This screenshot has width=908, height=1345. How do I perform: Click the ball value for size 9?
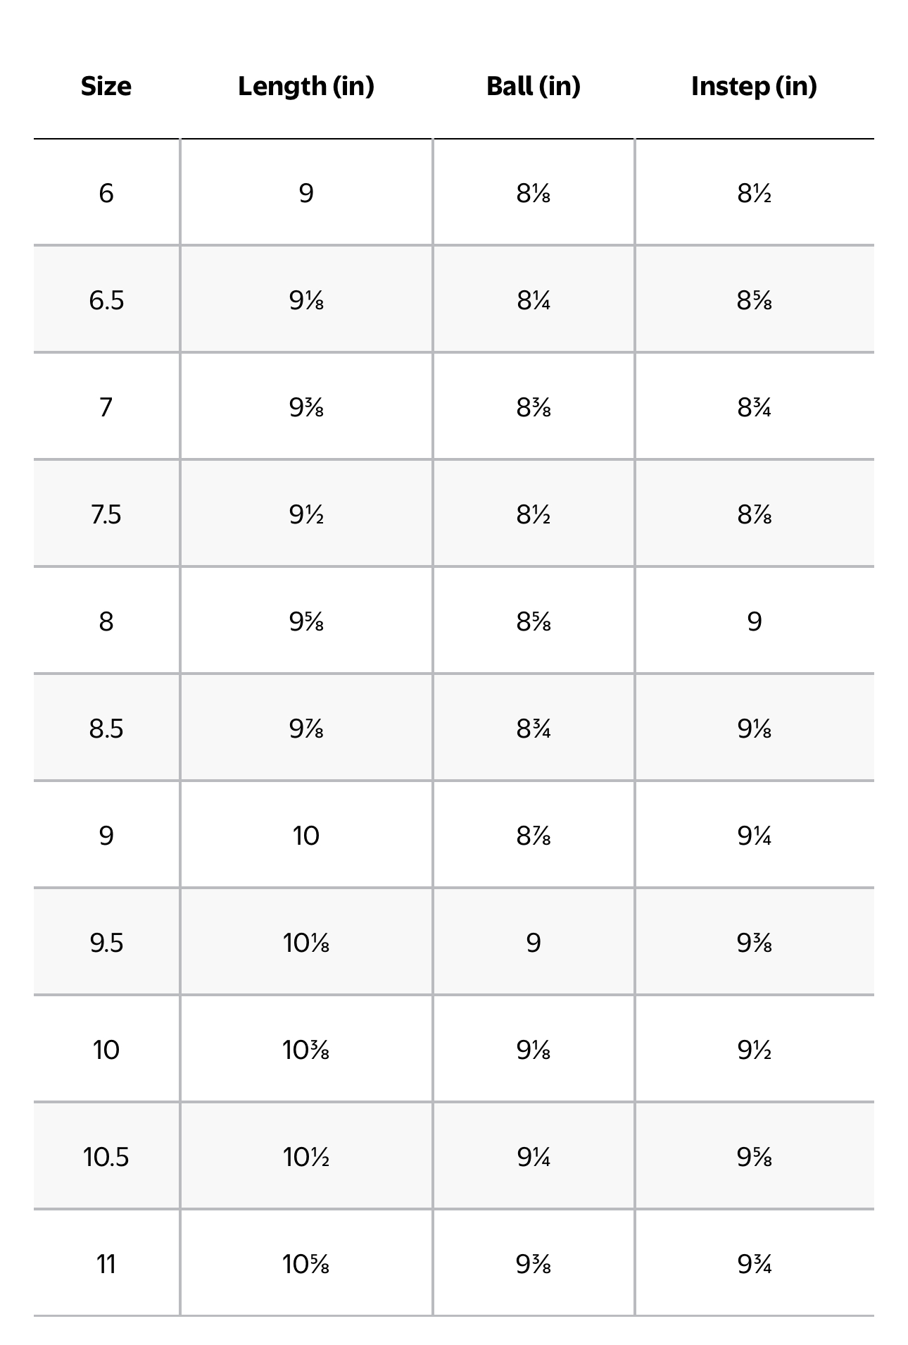coord(534,836)
